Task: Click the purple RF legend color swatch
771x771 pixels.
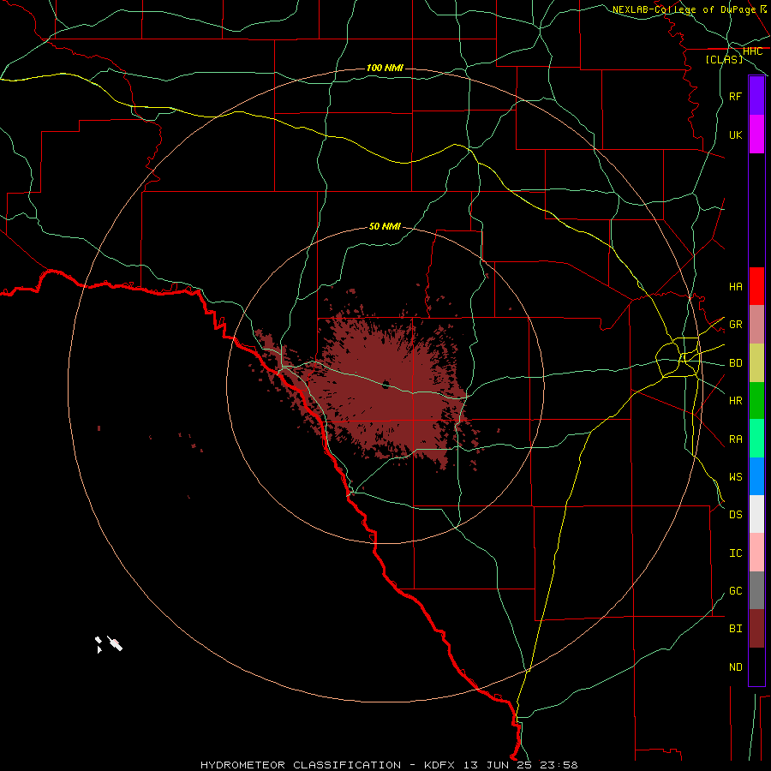Action: click(756, 96)
